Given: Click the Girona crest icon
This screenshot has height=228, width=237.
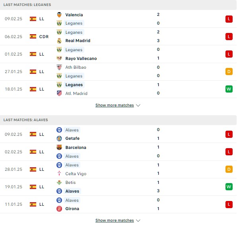Looking at the screenshot, I should [x=59, y=209].
